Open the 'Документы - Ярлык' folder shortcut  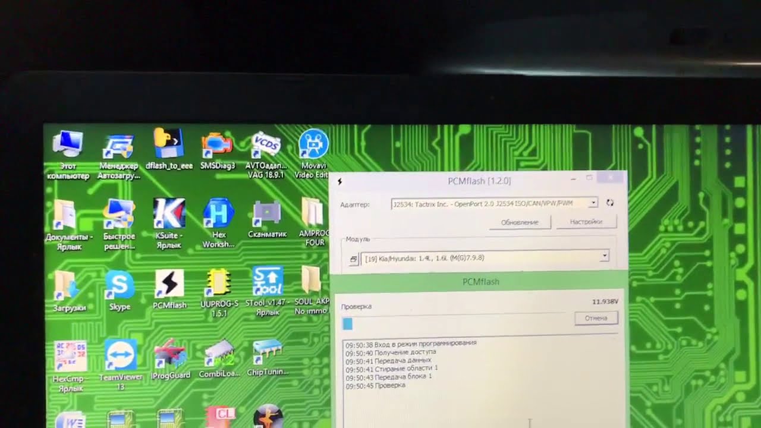point(69,225)
